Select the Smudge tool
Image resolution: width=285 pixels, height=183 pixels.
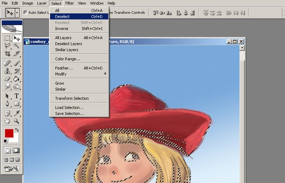tap(7, 87)
